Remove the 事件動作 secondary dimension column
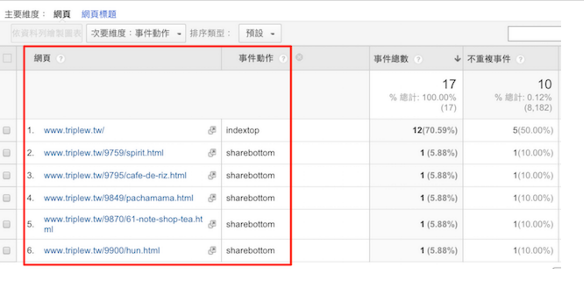 pyautogui.click(x=299, y=57)
